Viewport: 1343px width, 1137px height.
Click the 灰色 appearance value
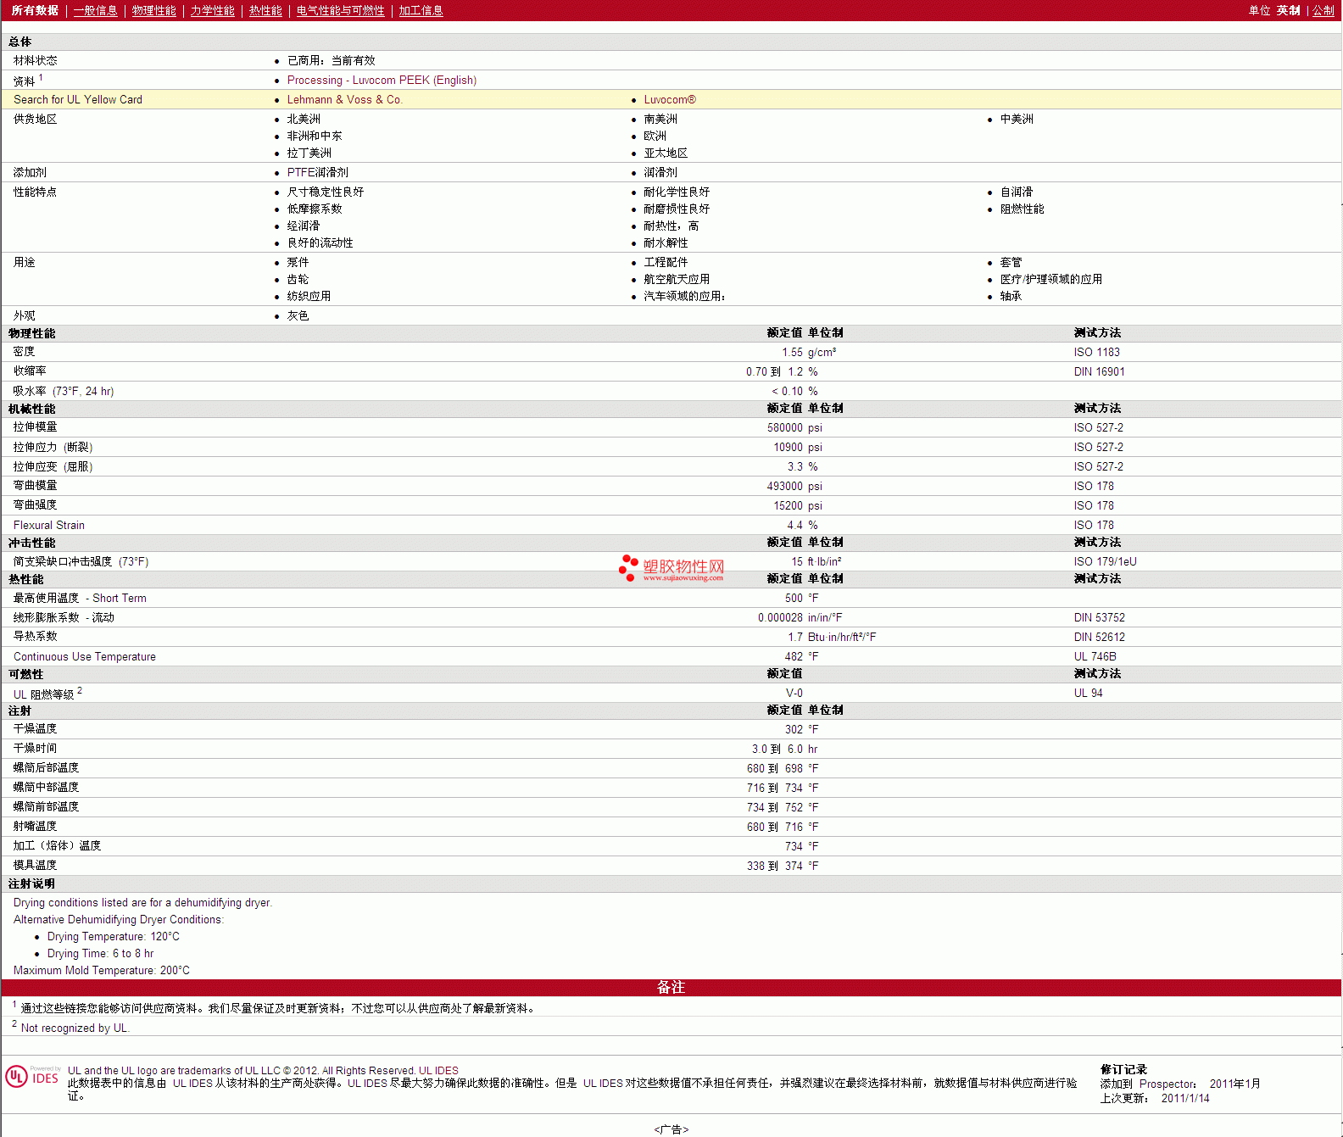(x=298, y=315)
